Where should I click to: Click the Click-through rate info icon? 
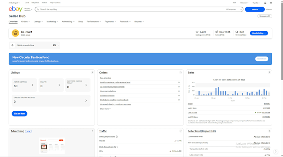(115, 147)
